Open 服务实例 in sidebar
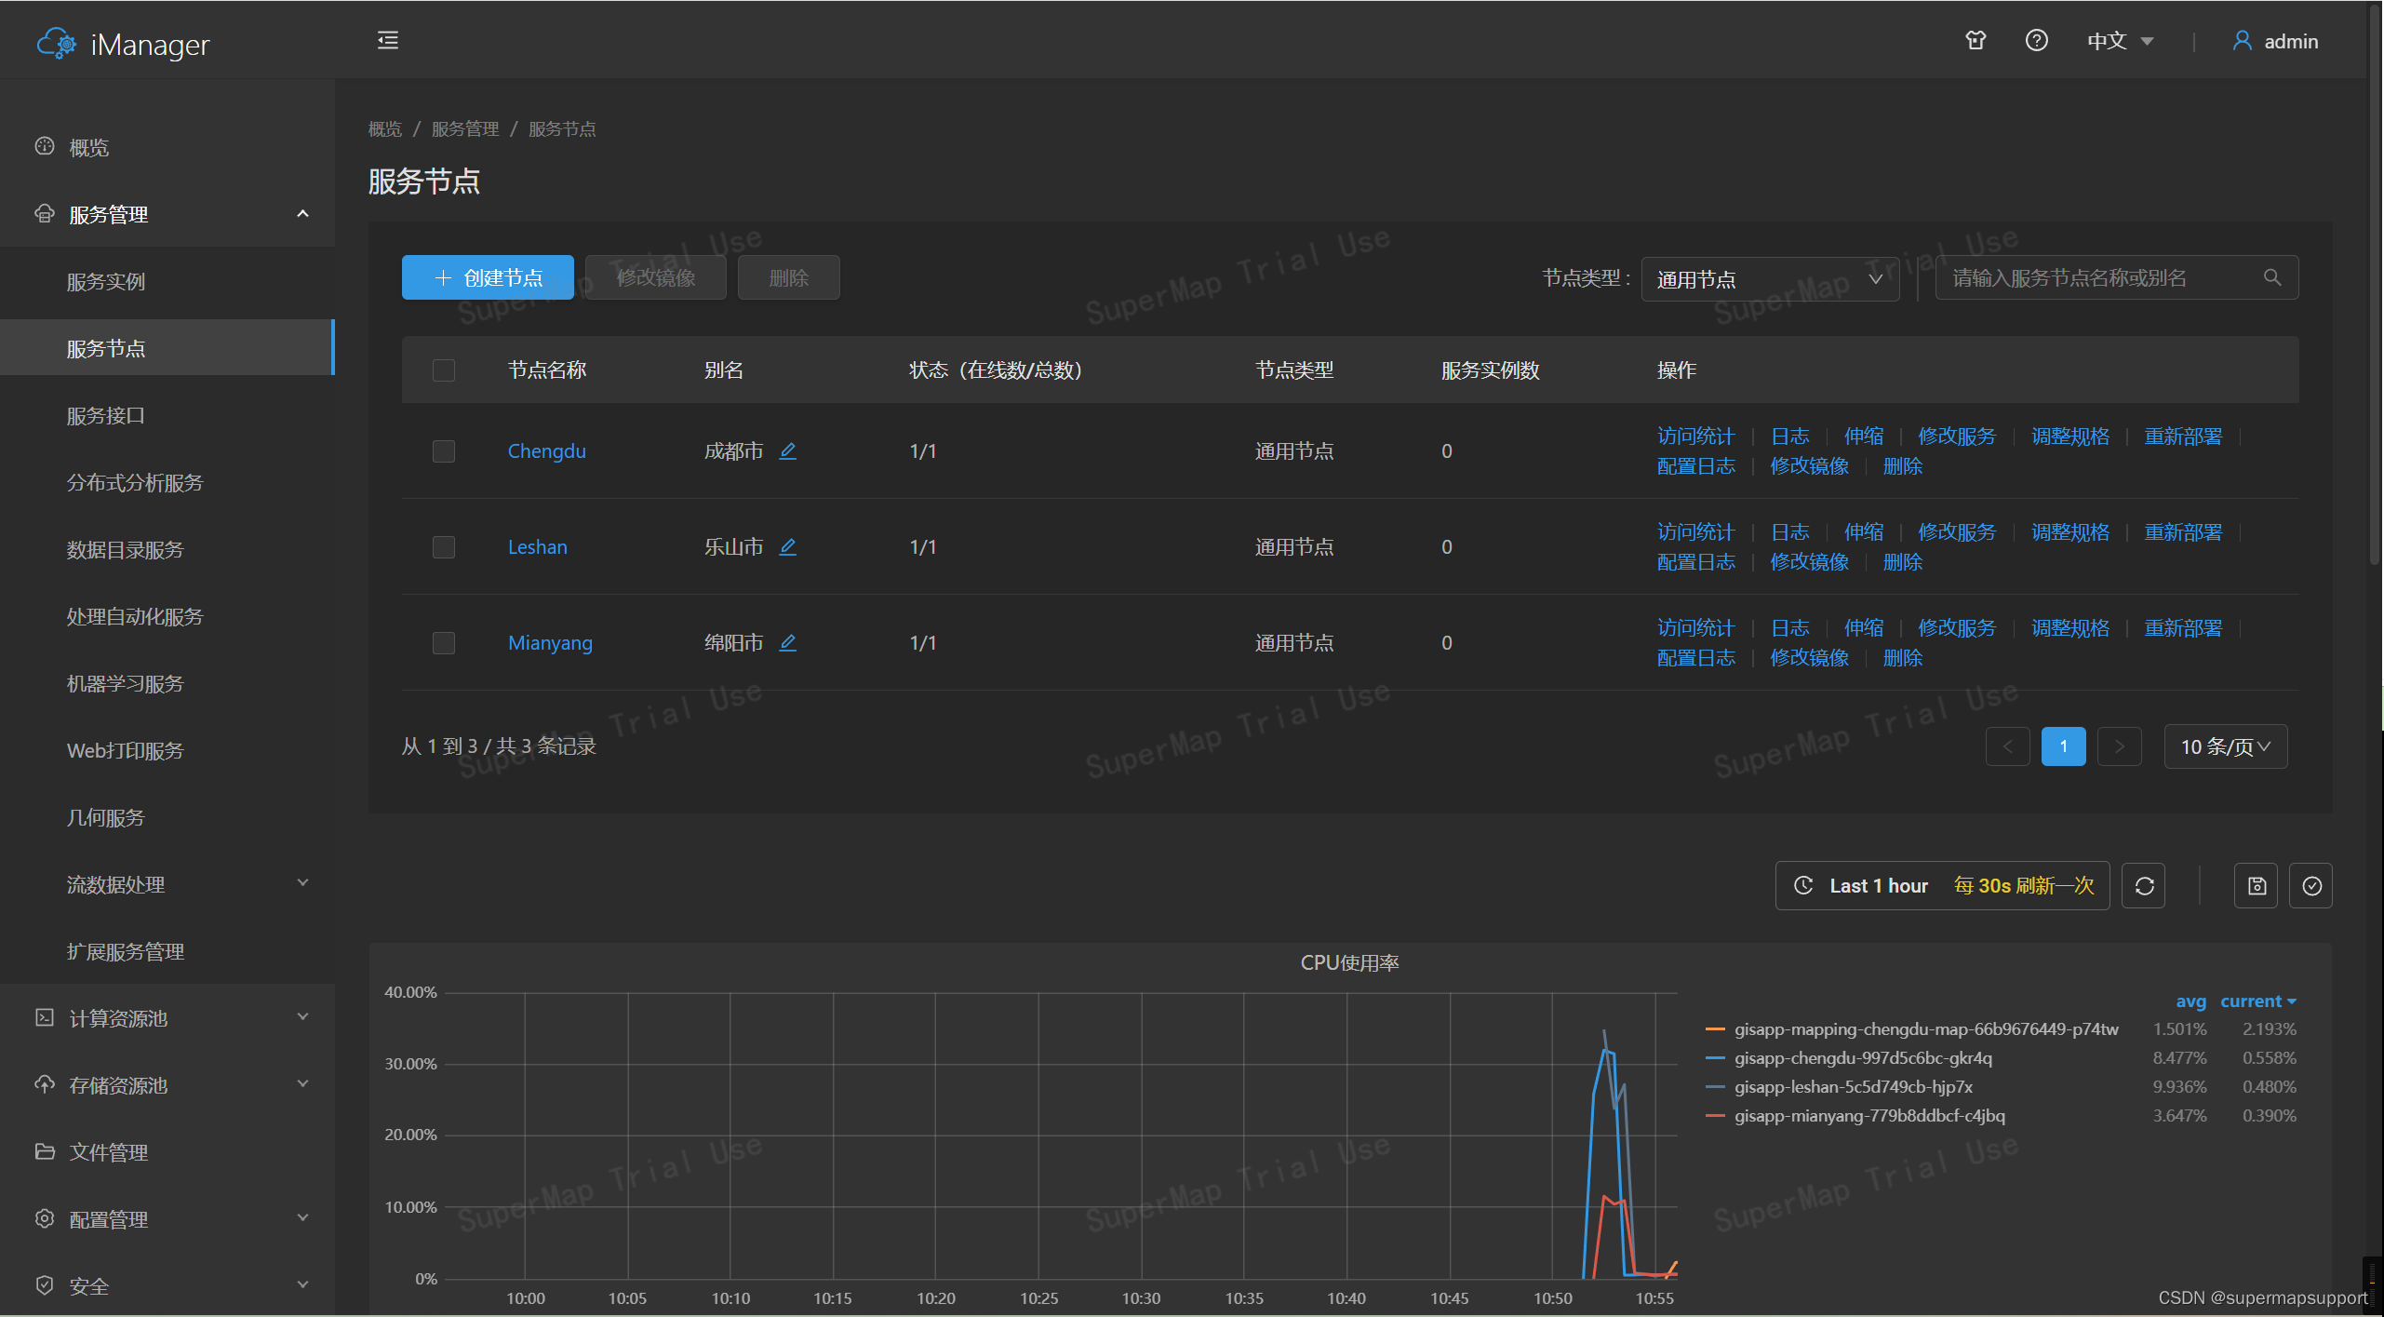The image size is (2384, 1317). [106, 281]
